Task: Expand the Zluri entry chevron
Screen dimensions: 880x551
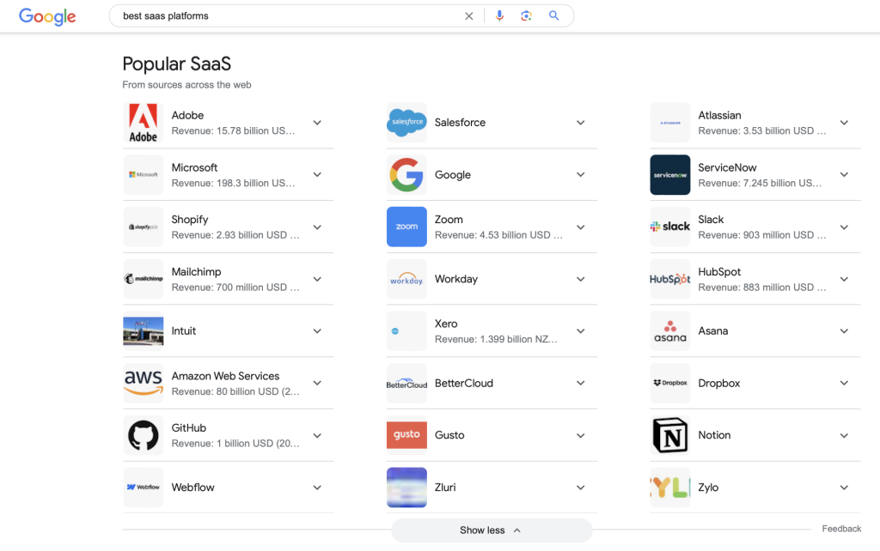Action: click(x=581, y=487)
